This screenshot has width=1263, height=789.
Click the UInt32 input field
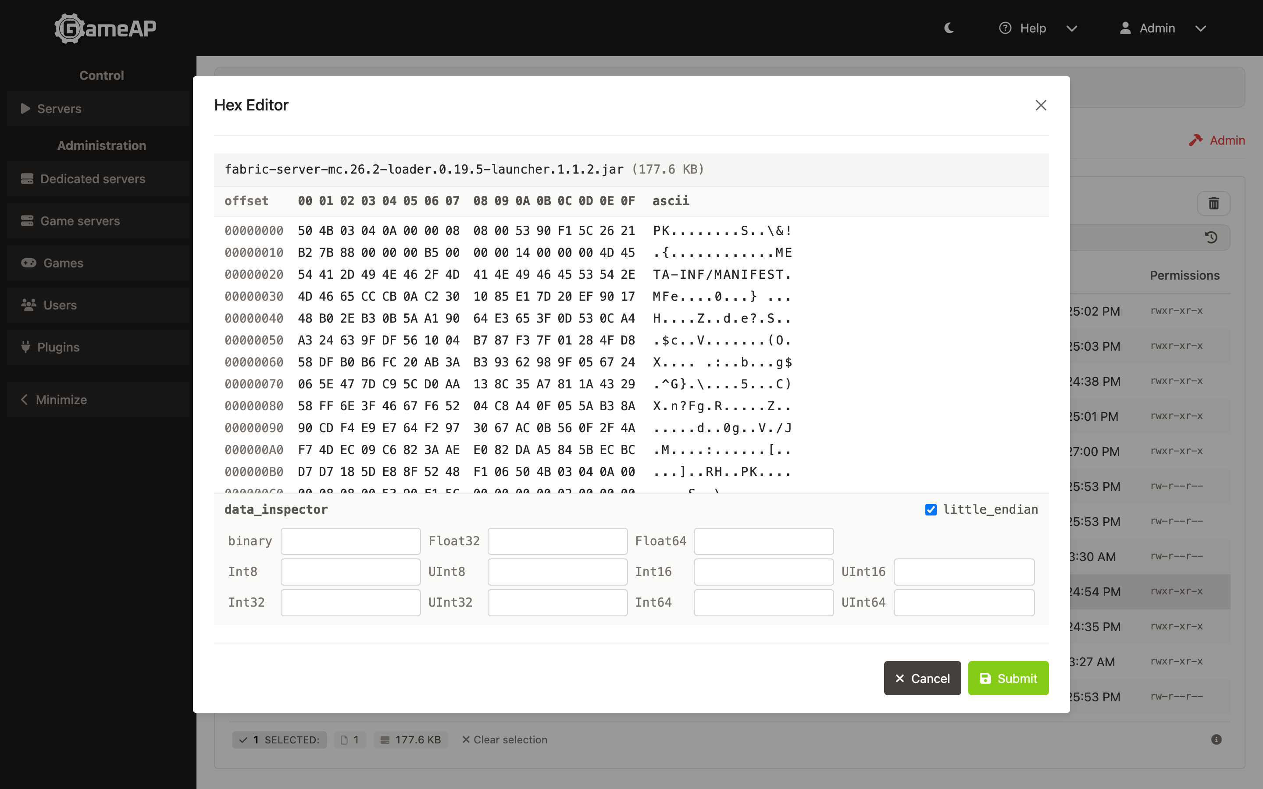pyautogui.click(x=557, y=603)
